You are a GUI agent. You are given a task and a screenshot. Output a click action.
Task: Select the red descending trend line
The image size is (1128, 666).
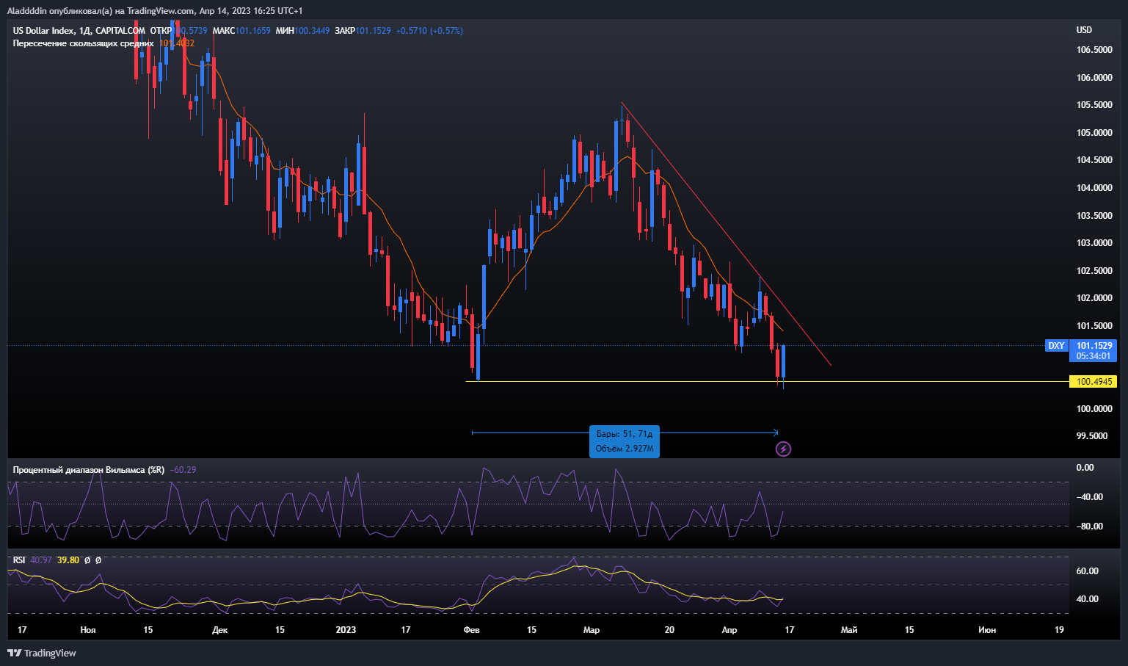click(x=727, y=234)
